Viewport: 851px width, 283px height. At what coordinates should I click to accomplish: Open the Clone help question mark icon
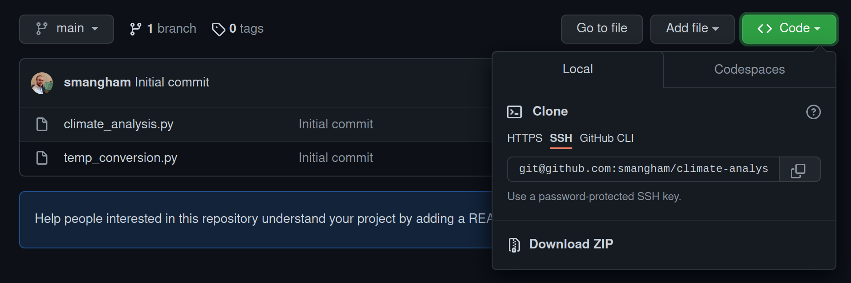pos(813,112)
